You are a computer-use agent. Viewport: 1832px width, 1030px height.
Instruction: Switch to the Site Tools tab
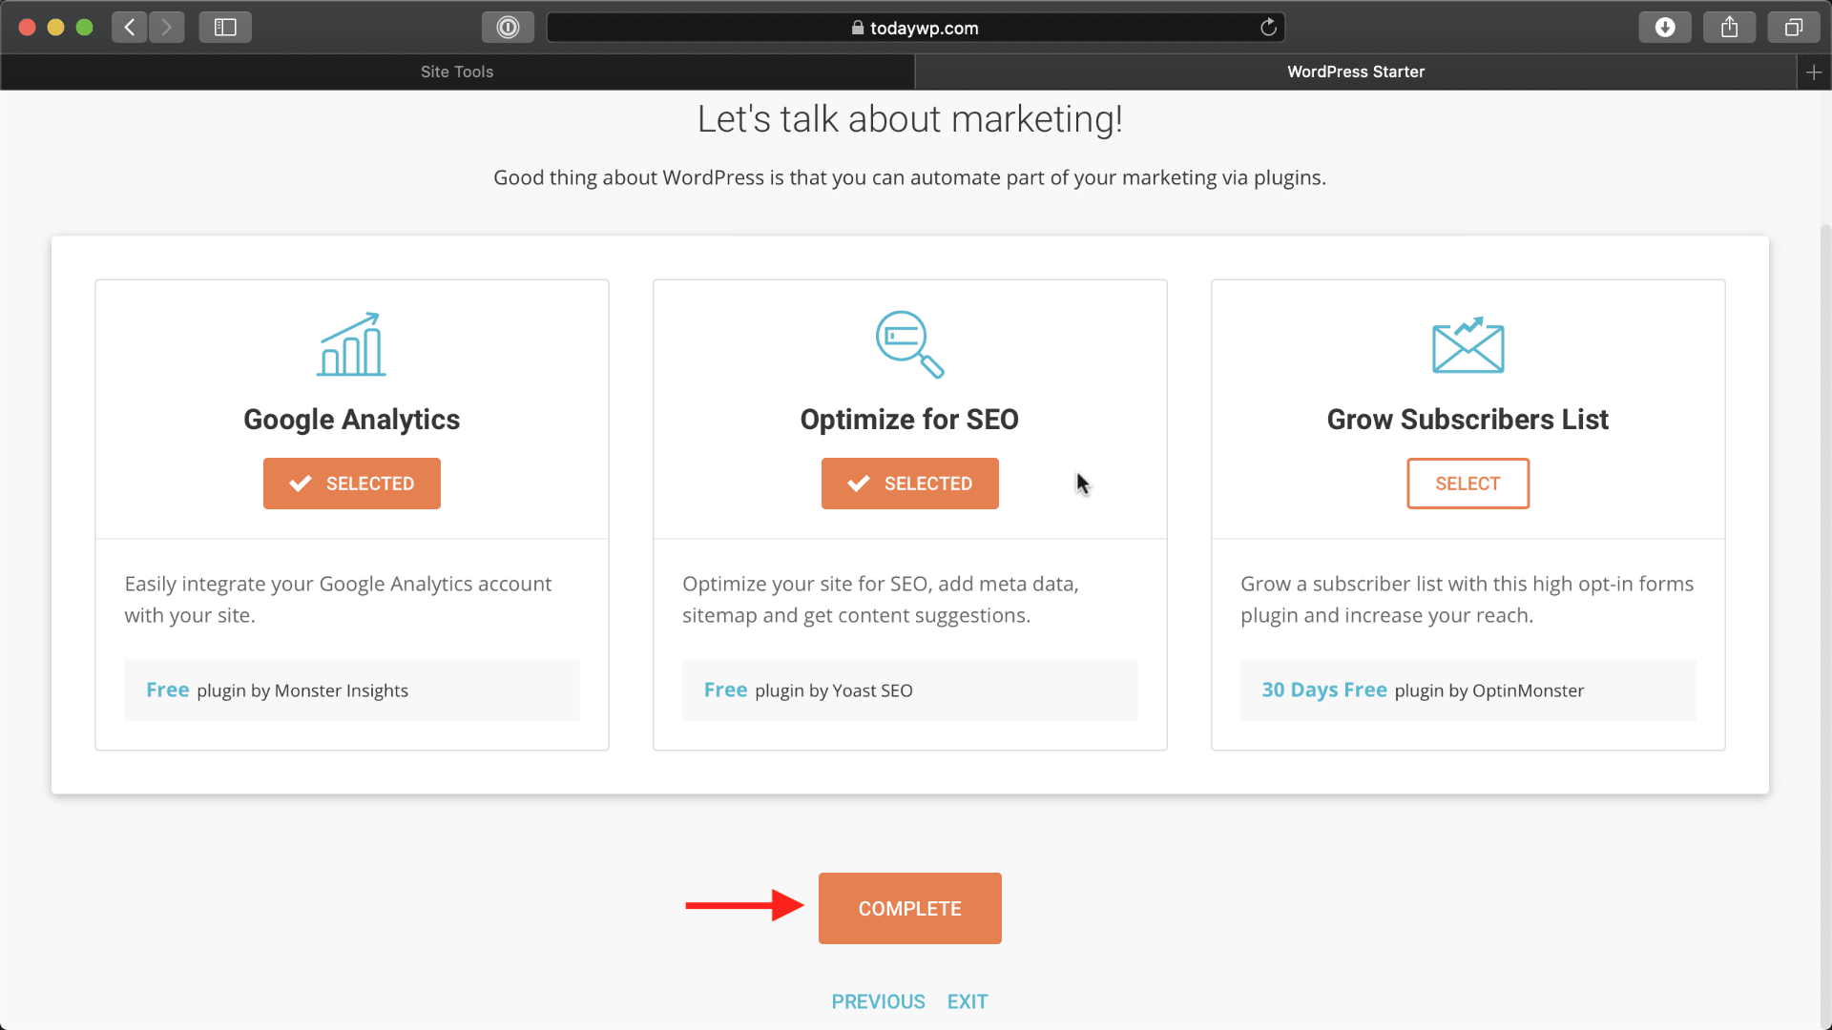click(x=457, y=72)
